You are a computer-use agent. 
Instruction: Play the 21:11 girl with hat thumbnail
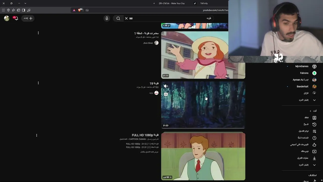[203, 55]
